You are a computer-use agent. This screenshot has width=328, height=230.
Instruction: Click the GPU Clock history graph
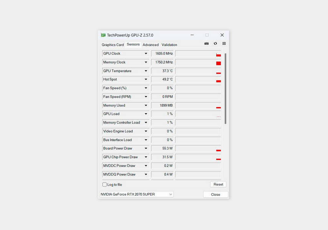198,54
